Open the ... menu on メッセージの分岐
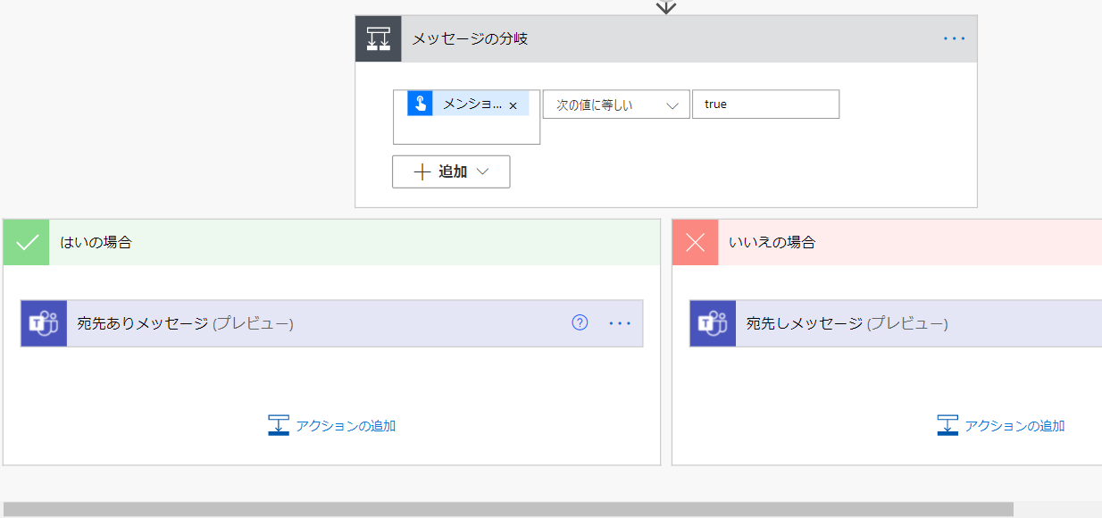The width and height of the screenshot is (1102, 518). pos(954,38)
